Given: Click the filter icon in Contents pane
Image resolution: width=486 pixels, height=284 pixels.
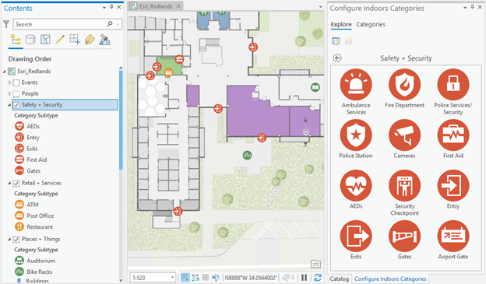Looking at the screenshot, I should tap(6, 24).
